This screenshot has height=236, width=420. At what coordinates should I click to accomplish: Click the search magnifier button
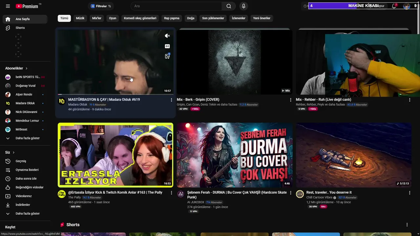229,6
